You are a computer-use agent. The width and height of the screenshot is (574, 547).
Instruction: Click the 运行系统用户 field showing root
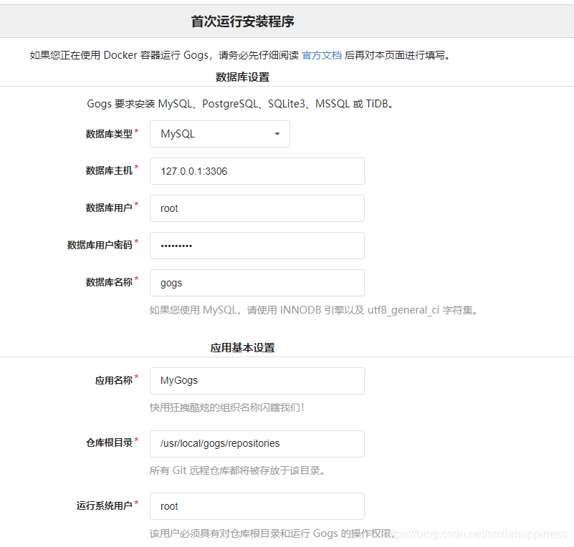tap(257, 506)
